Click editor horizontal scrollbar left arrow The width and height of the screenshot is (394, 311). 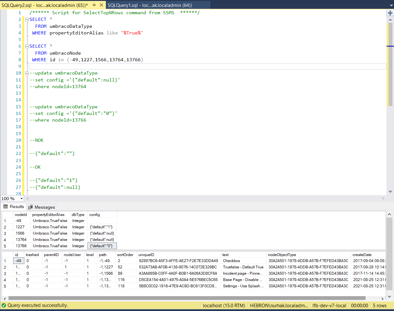27,199
